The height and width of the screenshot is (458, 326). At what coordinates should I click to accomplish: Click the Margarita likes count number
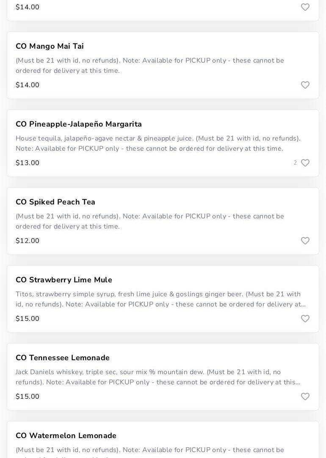(x=295, y=163)
